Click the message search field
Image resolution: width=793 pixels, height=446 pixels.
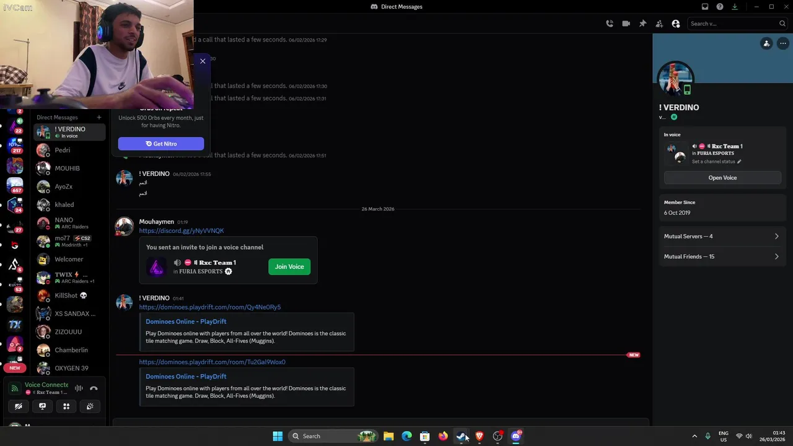point(737,24)
